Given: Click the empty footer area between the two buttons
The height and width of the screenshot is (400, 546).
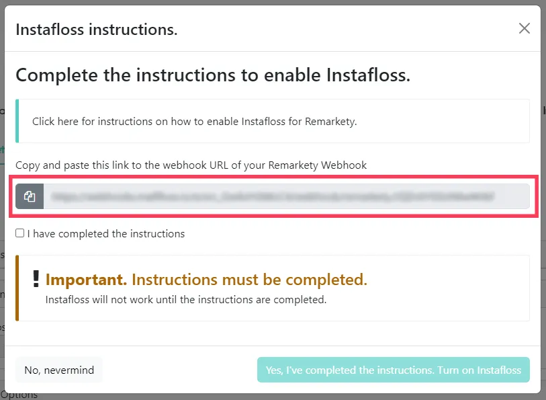Looking at the screenshot, I should point(180,370).
